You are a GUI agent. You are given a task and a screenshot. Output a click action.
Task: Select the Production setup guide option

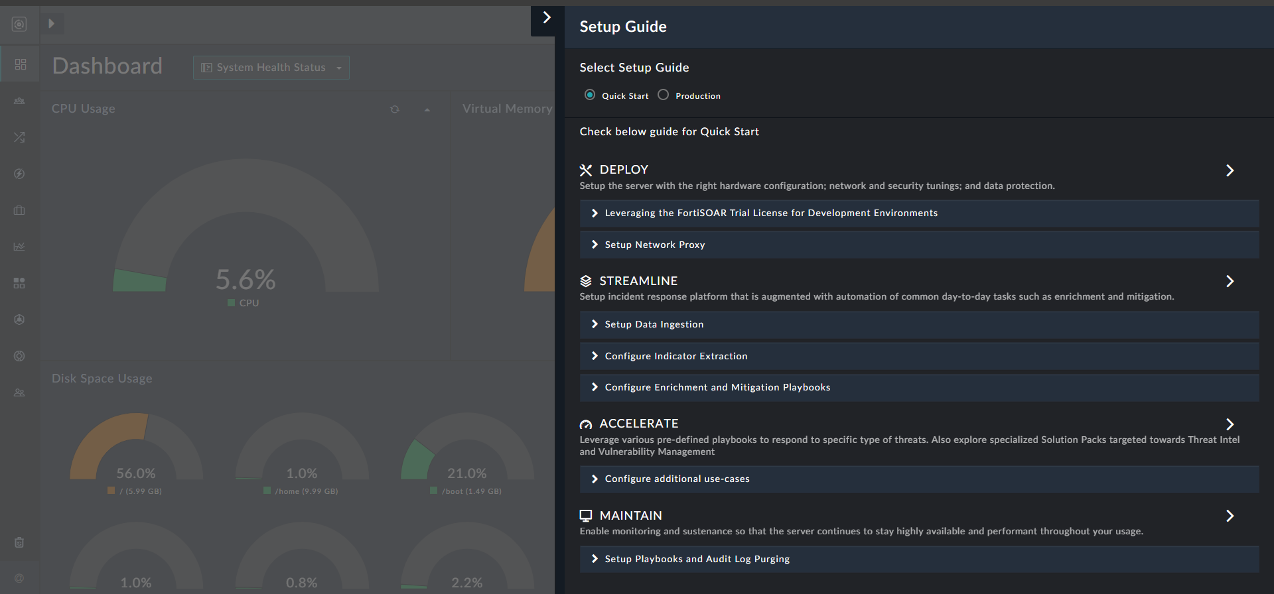(x=663, y=95)
